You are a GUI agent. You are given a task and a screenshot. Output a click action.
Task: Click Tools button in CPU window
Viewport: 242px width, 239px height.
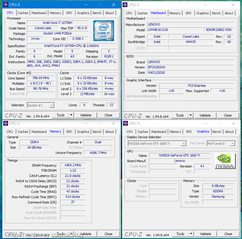click(60, 115)
